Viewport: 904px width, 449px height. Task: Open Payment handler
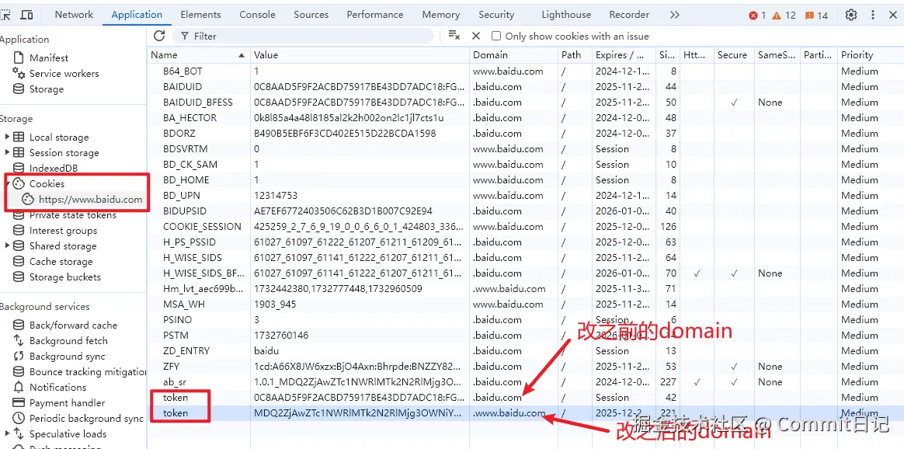pos(67,403)
